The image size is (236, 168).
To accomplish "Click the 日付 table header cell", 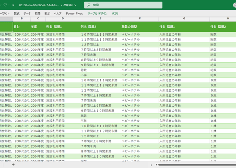I will coord(22,27).
